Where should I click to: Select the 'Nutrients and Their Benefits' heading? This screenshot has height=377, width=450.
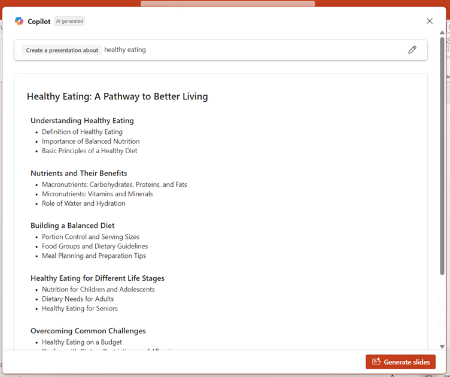(x=78, y=174)
